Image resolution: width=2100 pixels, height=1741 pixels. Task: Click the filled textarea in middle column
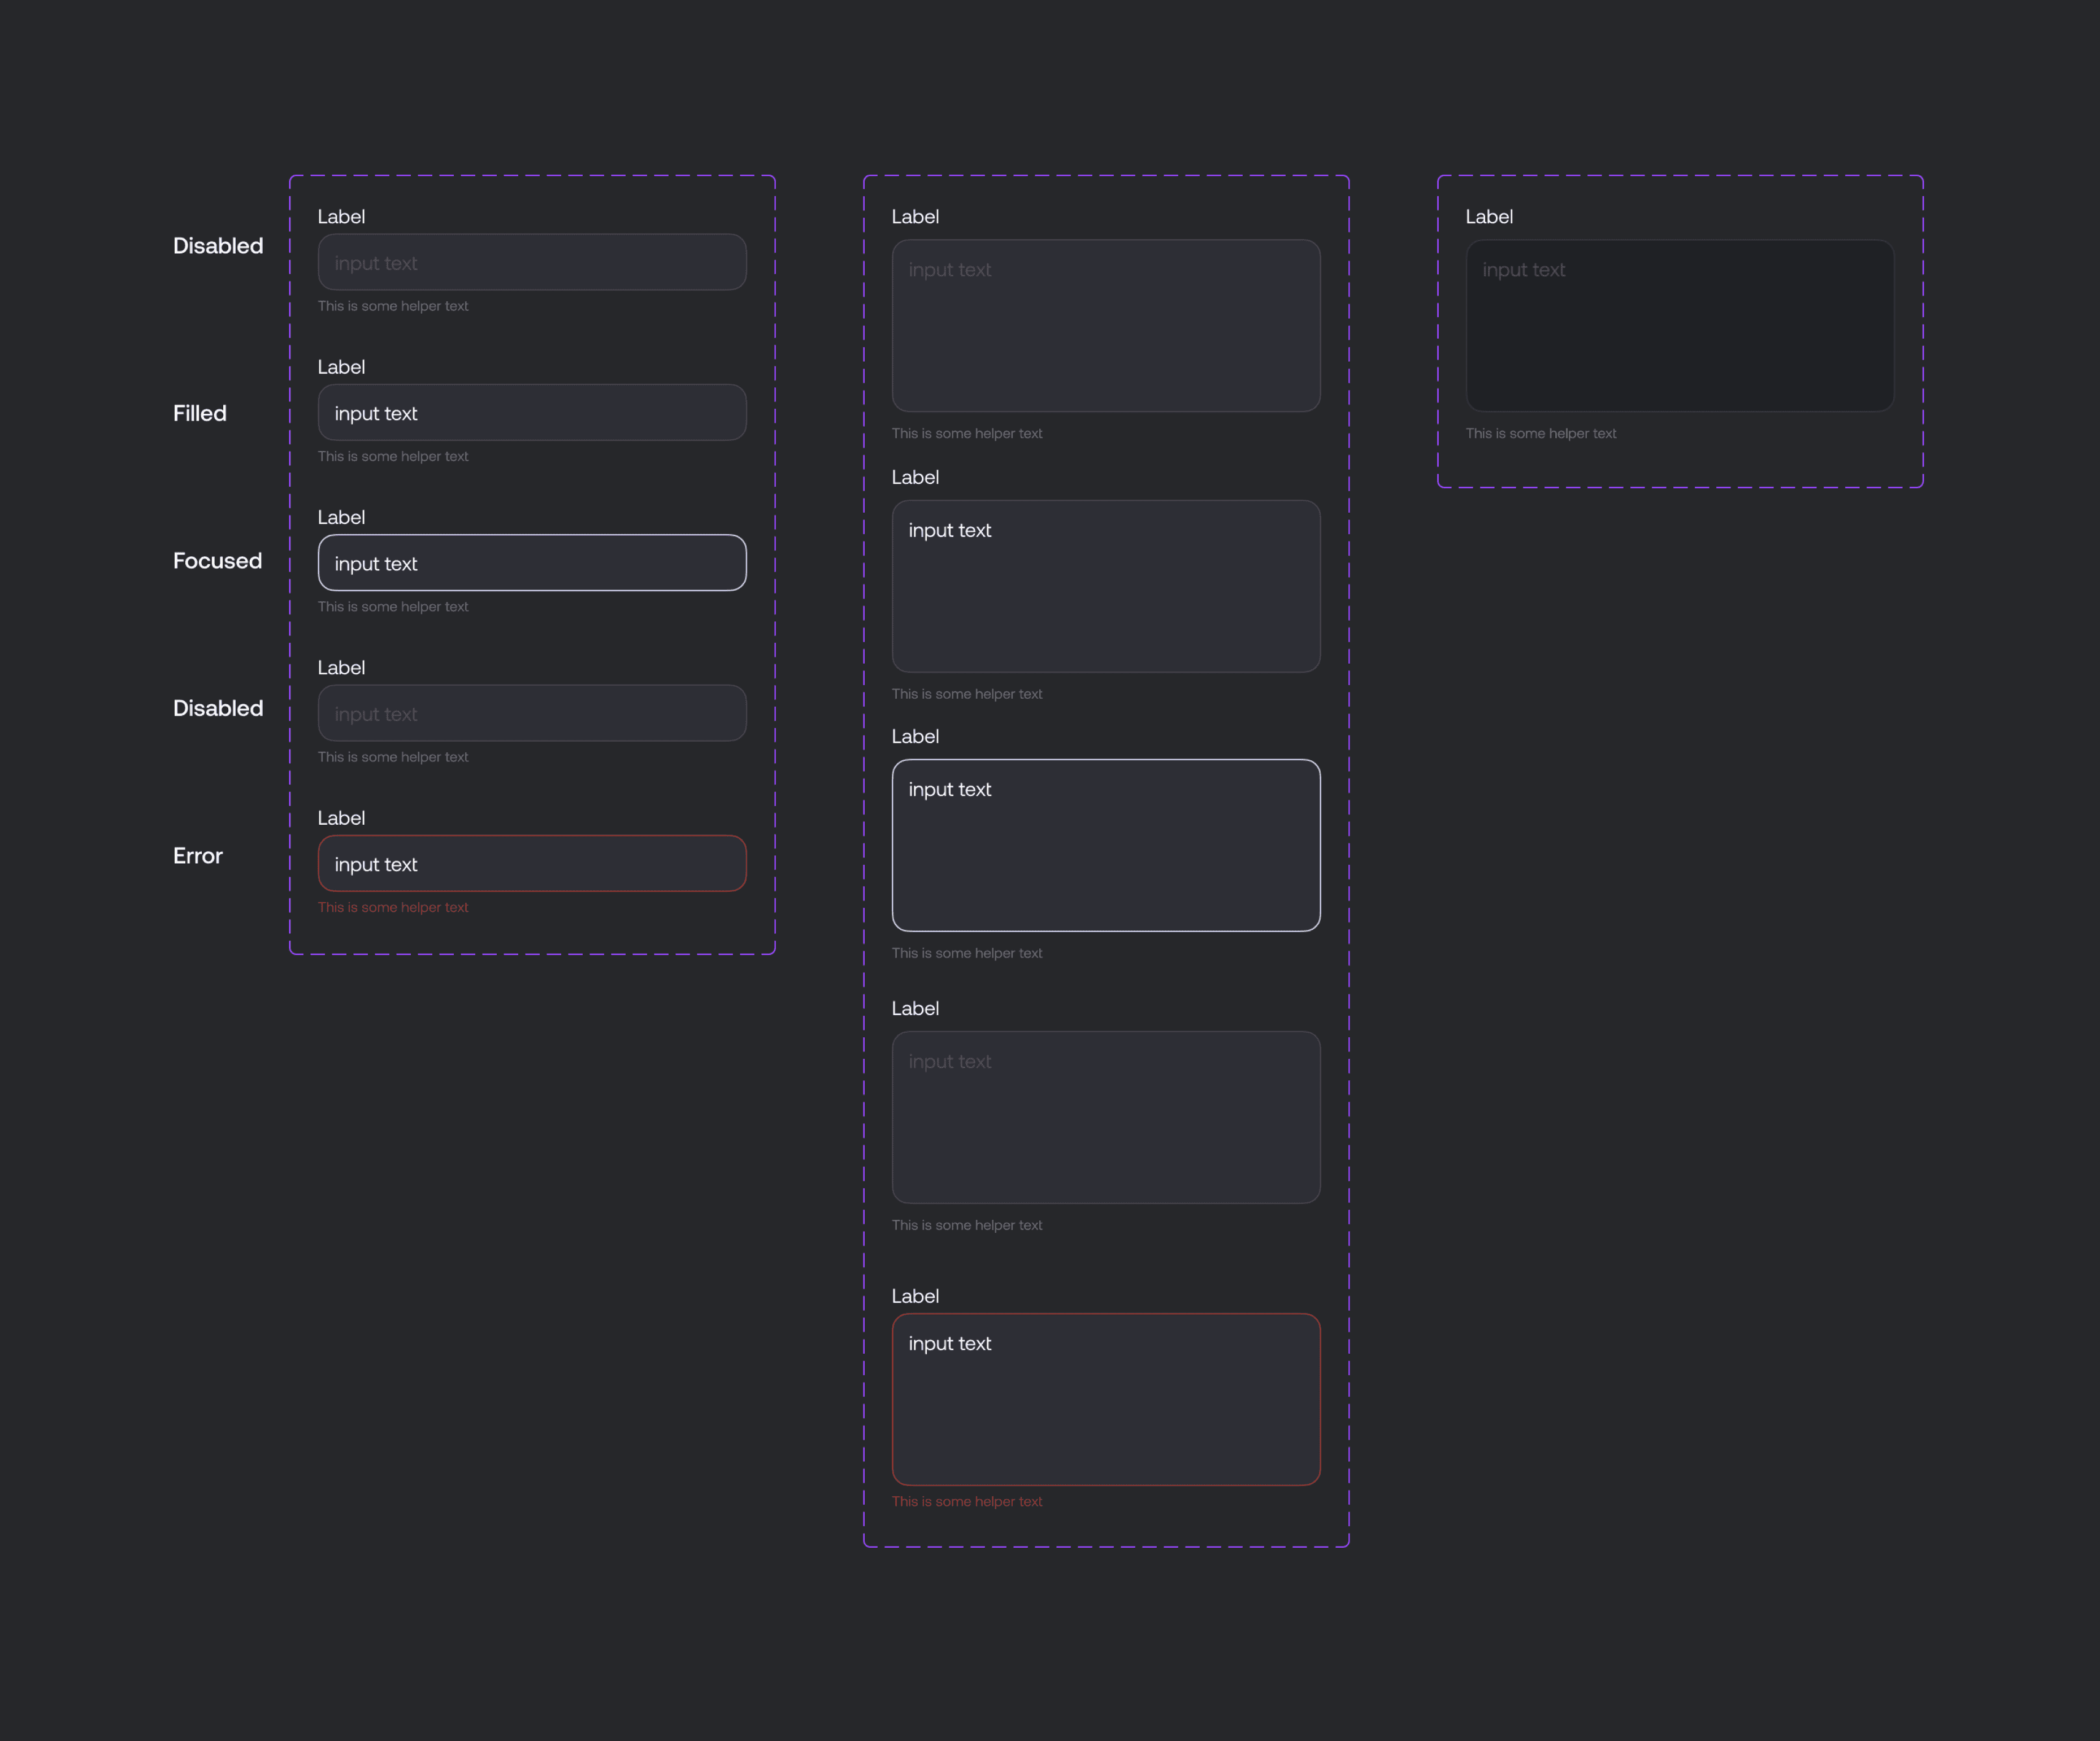pyautogui.click(x=1105, y=586)
